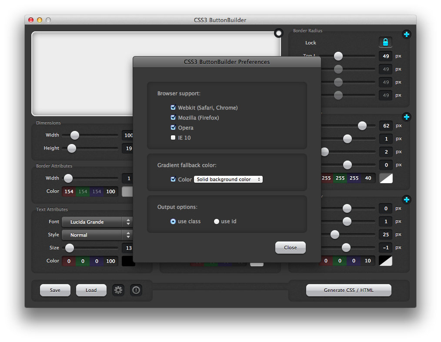441x342 pixels.
Task: Click the value field showing 25
Action: (x=386, y=234)
